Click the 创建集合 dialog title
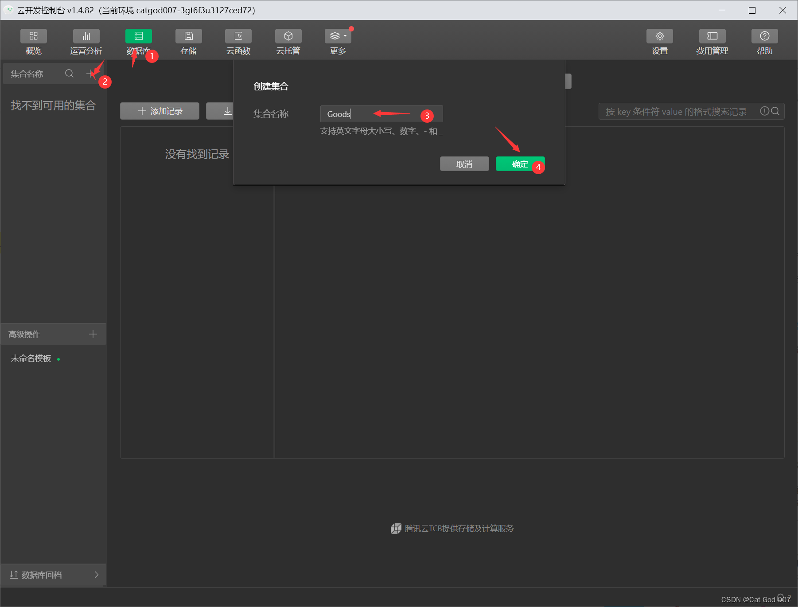 pos(271,86)
